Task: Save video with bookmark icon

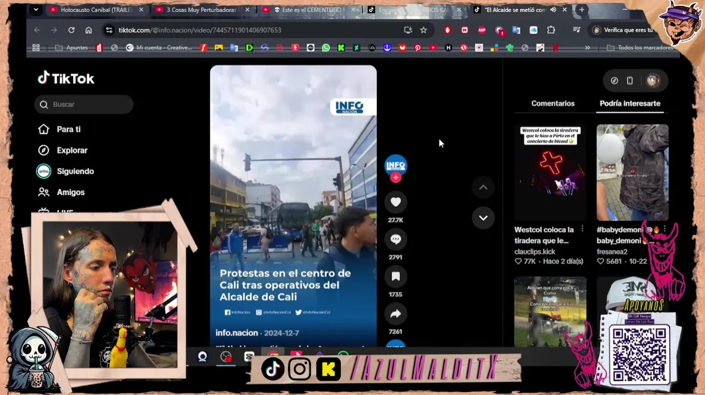Action: tap(396, 276)
